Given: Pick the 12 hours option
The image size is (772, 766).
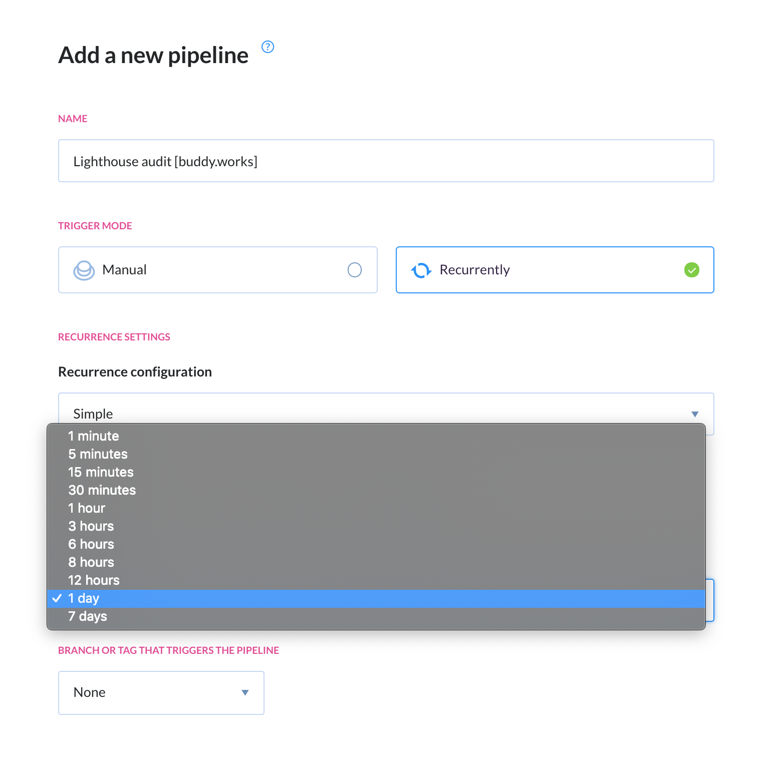Looking at the screenshot, I should tap(376, 580).
